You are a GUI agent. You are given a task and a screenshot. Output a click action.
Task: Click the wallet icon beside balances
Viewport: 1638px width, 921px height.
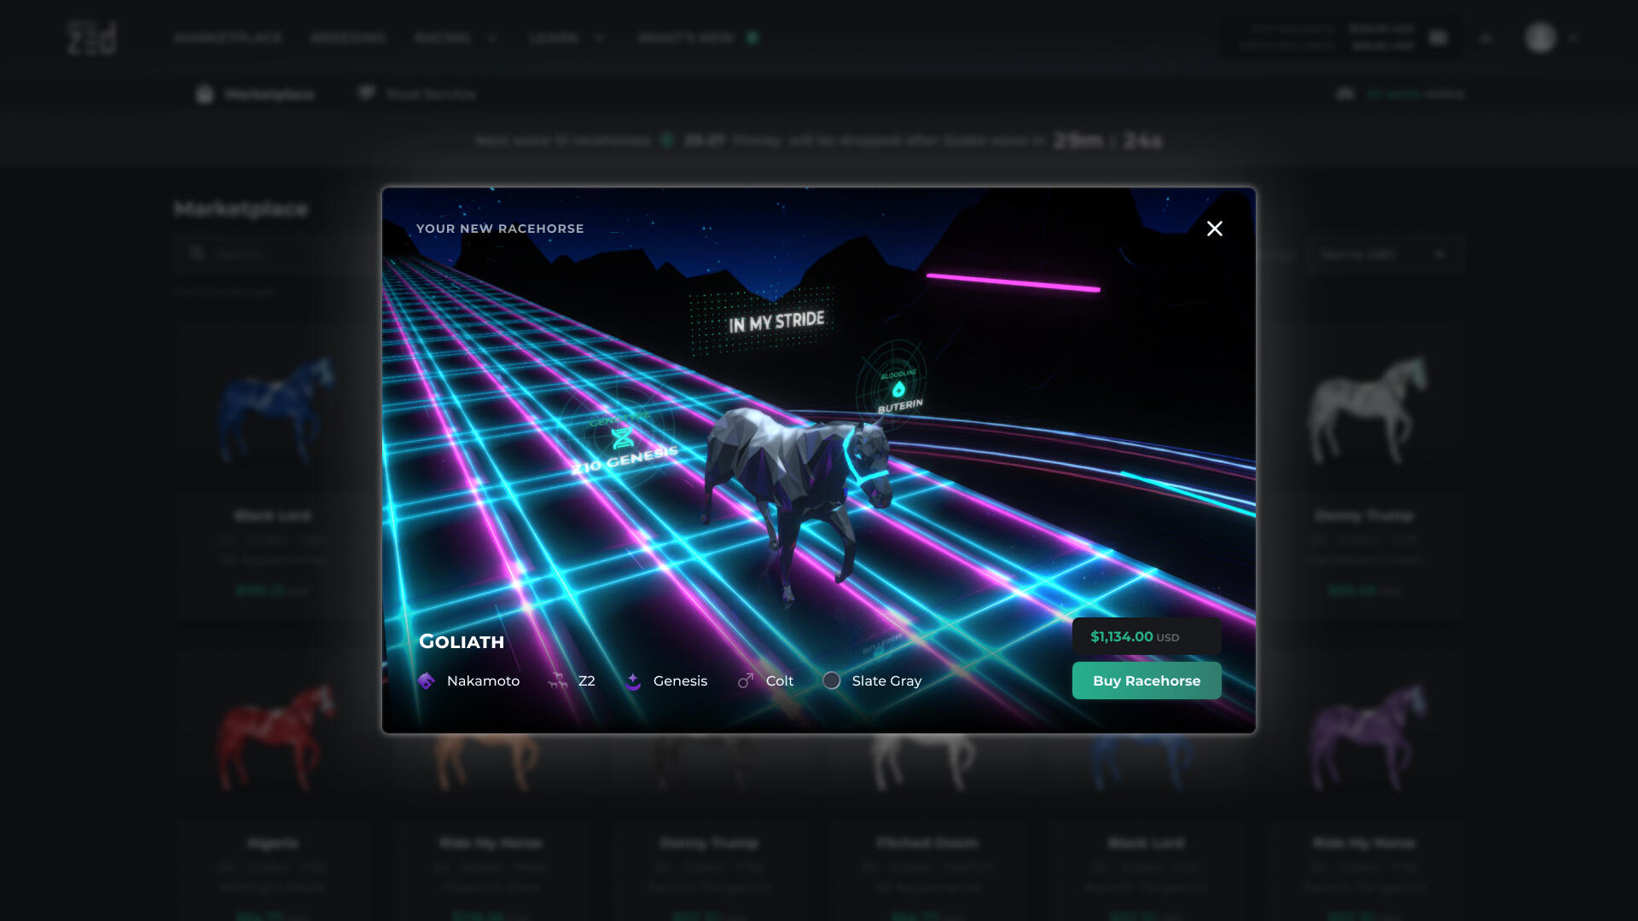click(1438, 38)
